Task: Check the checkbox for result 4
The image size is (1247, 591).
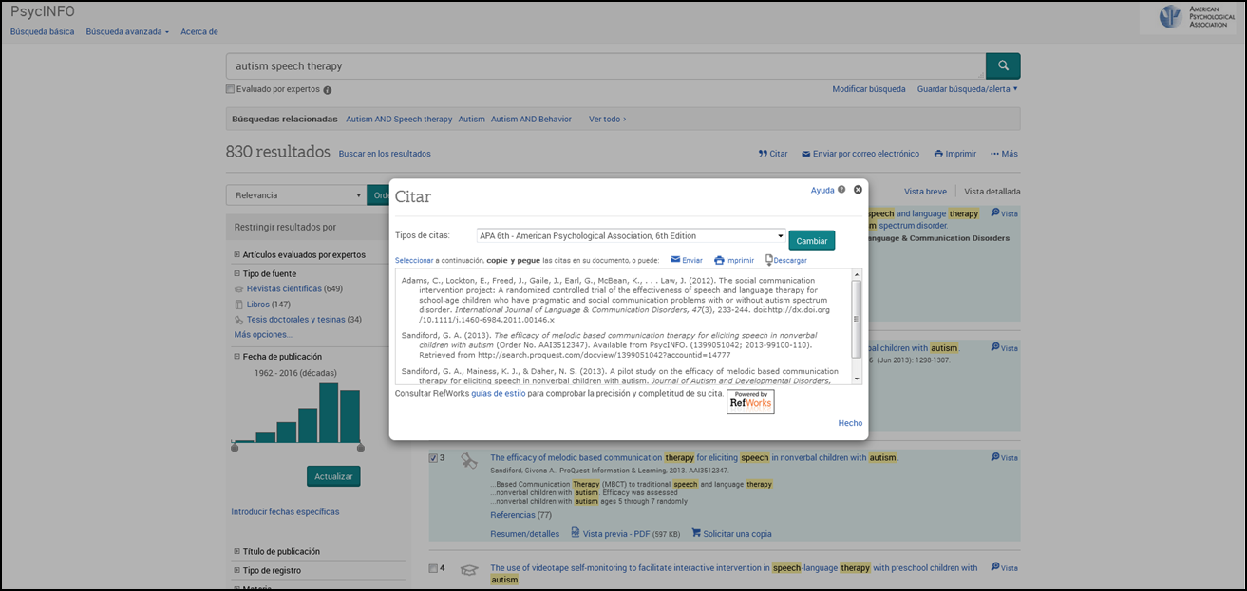Action: click(434, 568)
